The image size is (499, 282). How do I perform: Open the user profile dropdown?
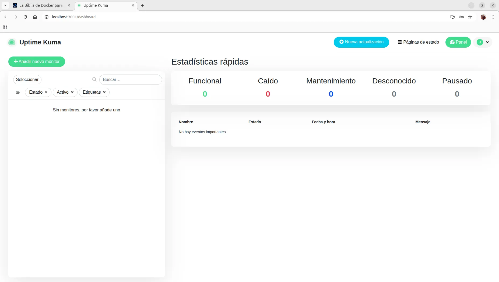(x=483, y=42)
